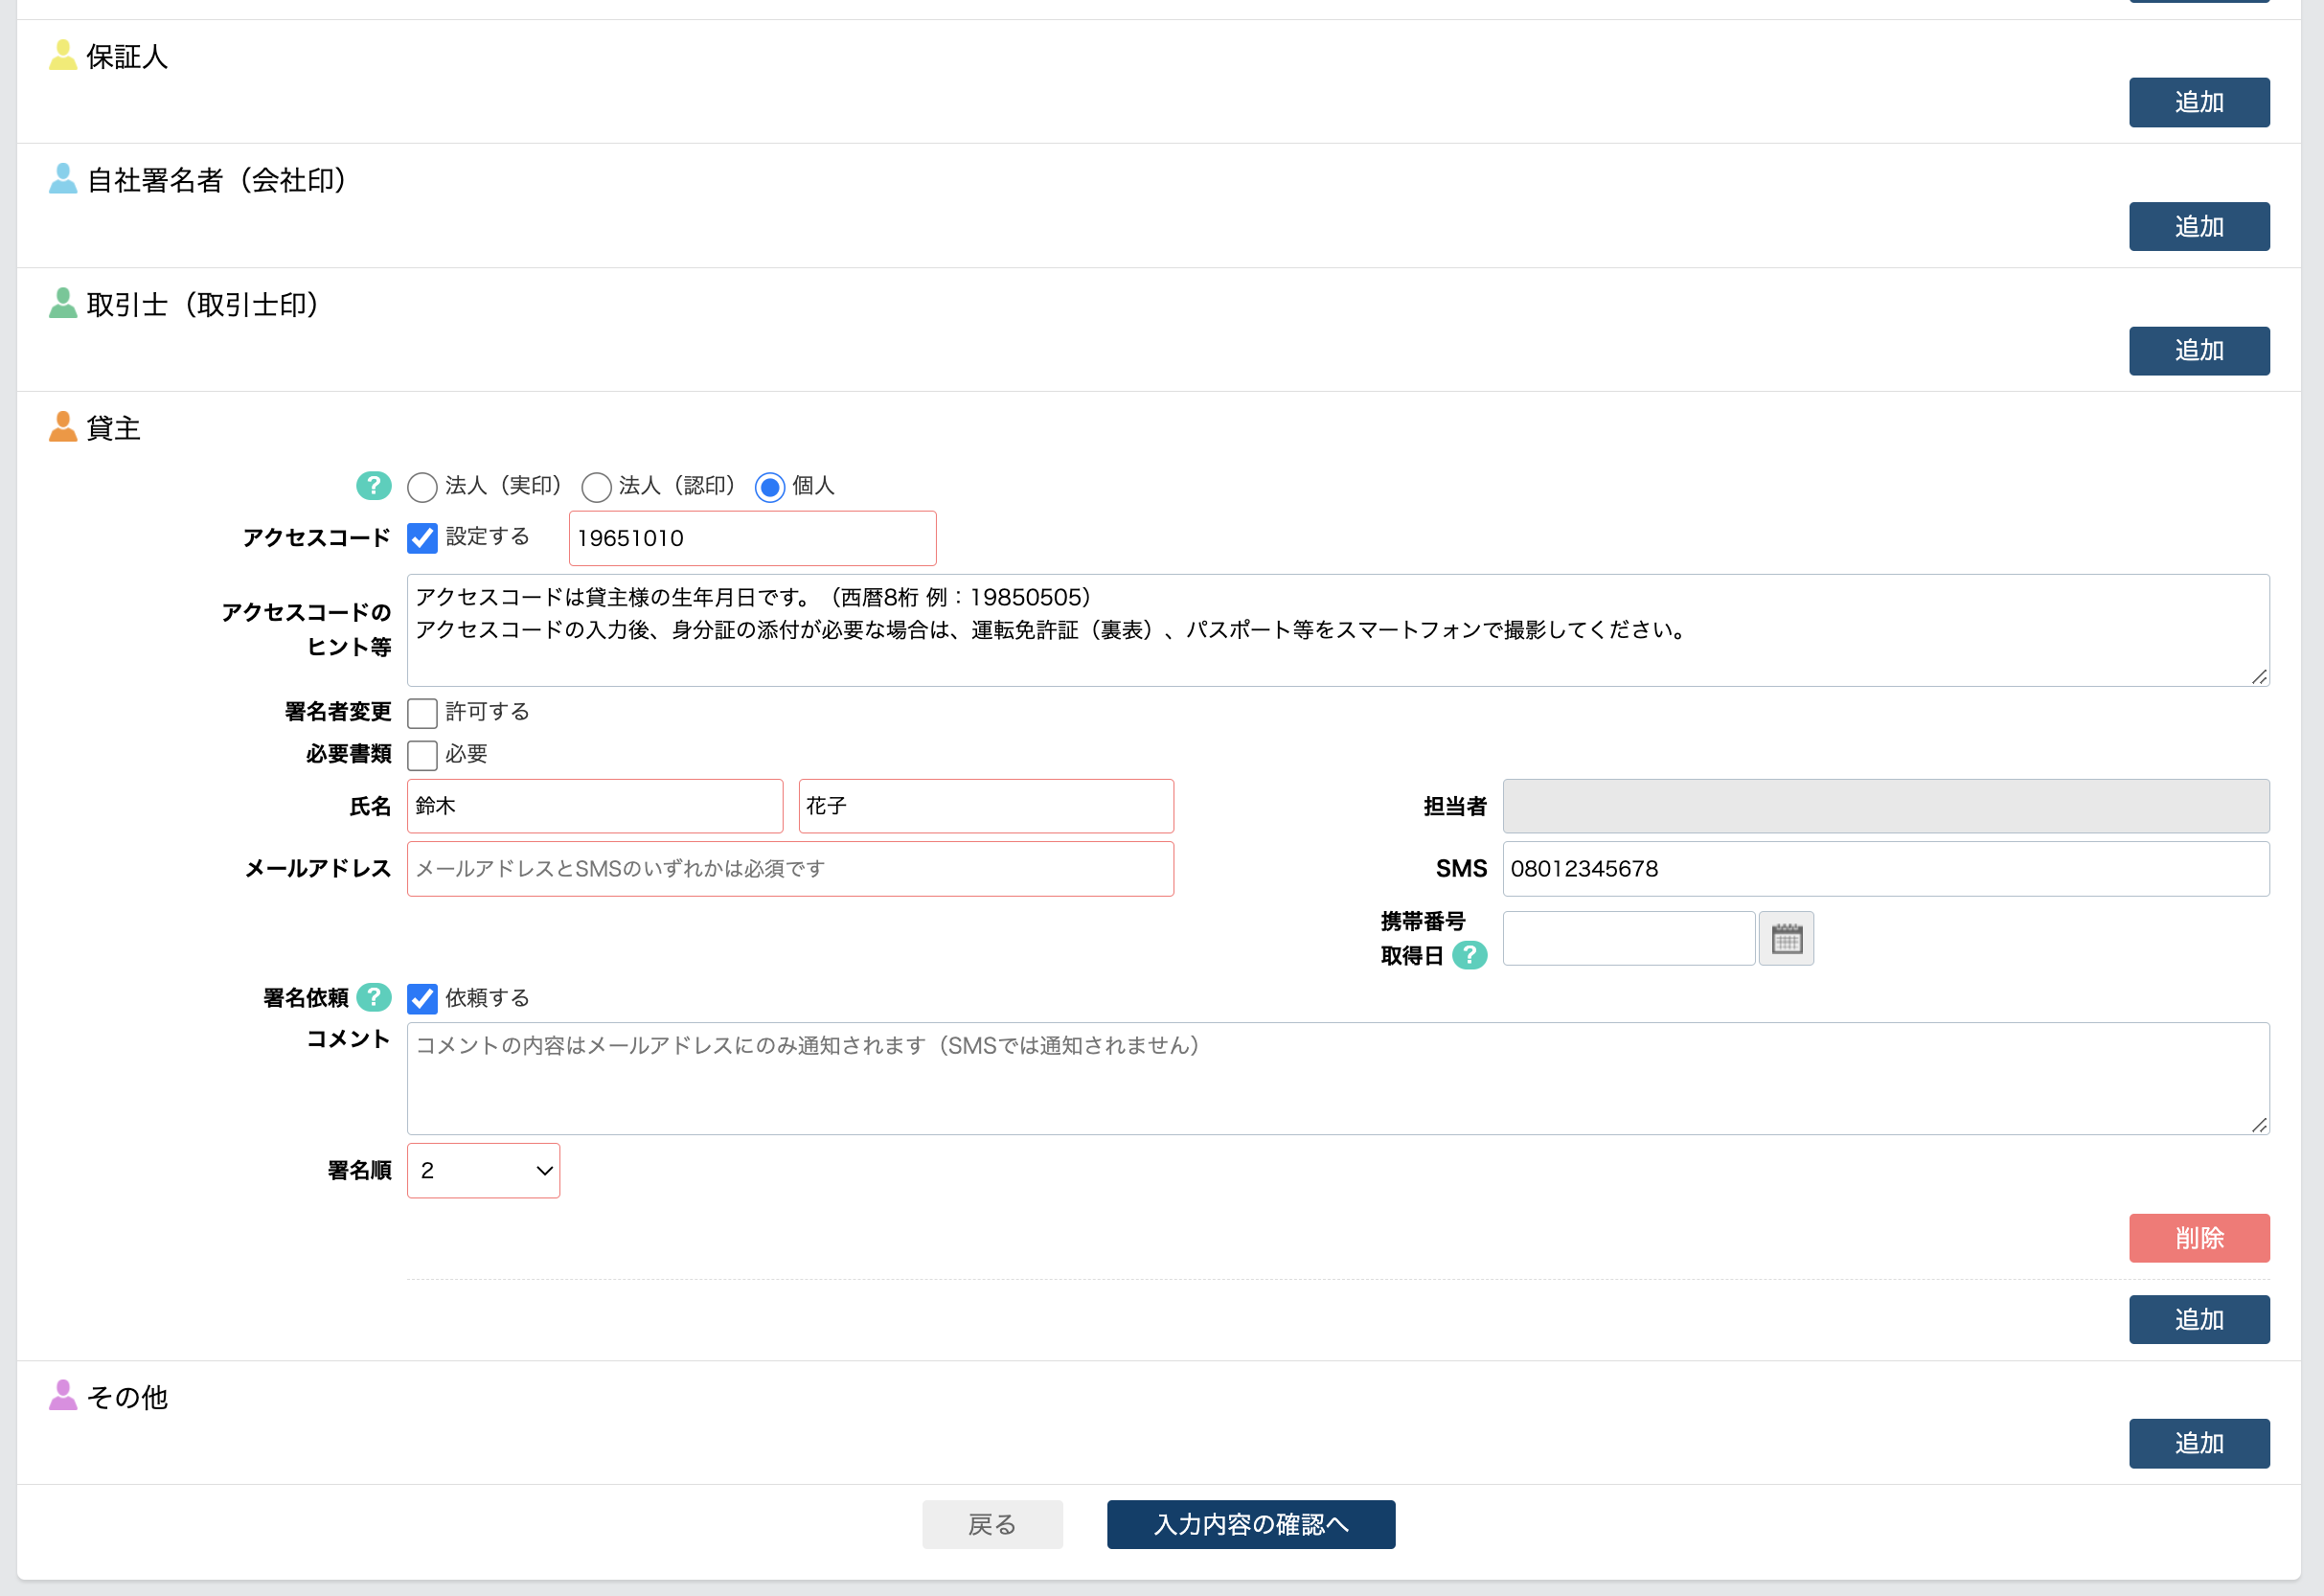Click the red 削除 button
The width and height of the screenshot is (2324, 1596).
pos(2199,1238)
